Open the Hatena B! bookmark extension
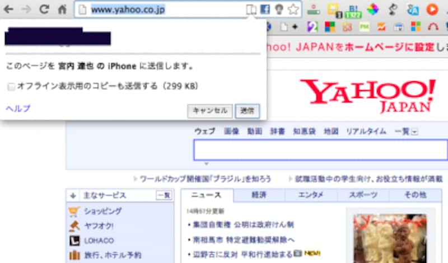The height and width of the screenshot is (263, 448). (353, 11)
